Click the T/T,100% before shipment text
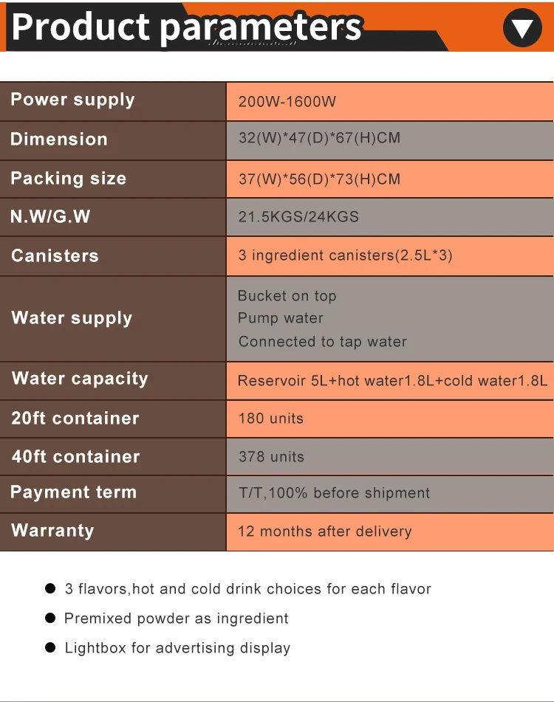Image resolution: width=554 pixels, height=702 pixels. tap(334, 493)
